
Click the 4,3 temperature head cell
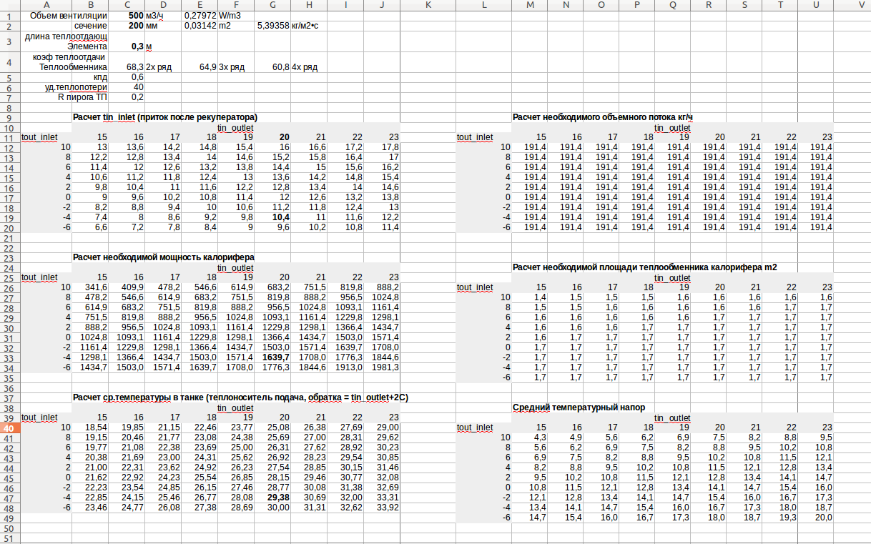pyautogui.click(x=540, y=437)
